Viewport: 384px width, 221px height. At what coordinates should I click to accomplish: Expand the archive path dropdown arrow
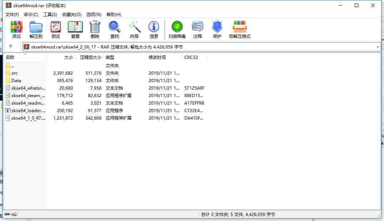coord(378,47)
